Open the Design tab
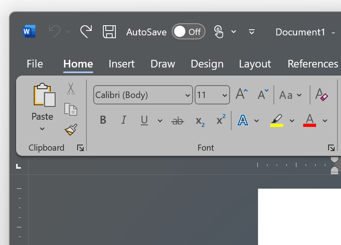 tap(207, 63)
